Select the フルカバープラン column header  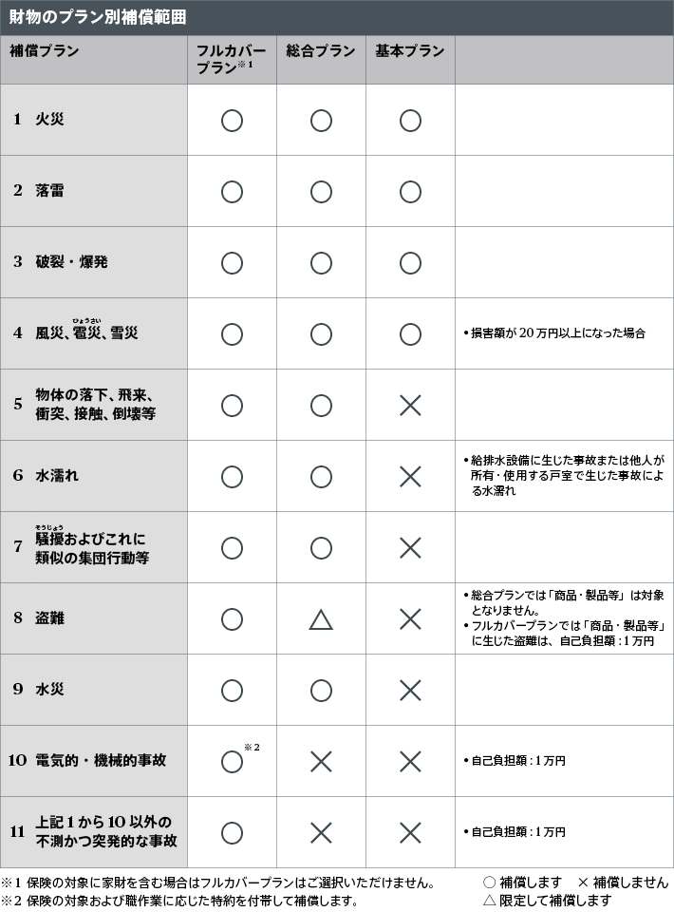pos(232,59)
